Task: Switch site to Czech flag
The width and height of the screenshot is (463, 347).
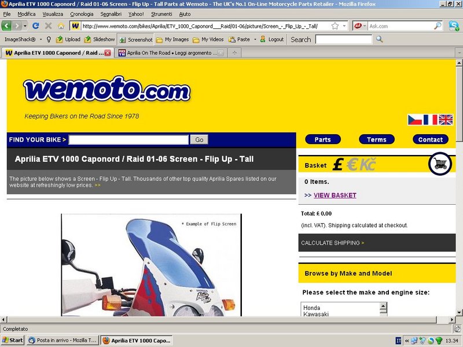Action: (415, 120)
